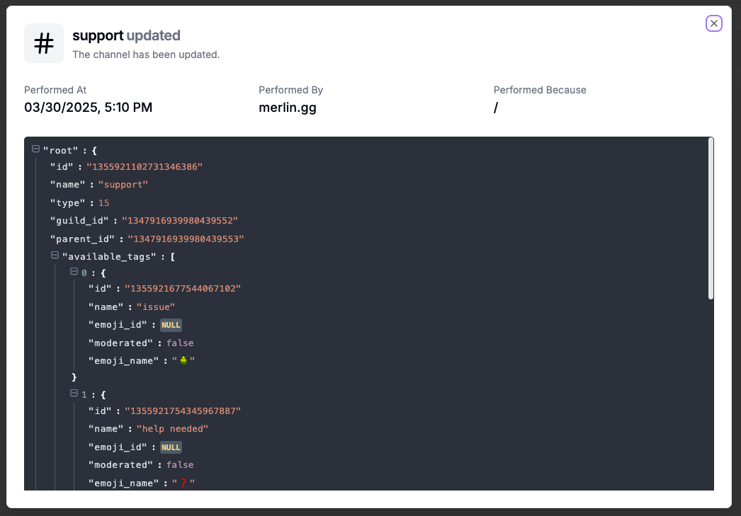Click the red question mark emoji
This screenshot has height=516, width=741.
coord(183,483)
